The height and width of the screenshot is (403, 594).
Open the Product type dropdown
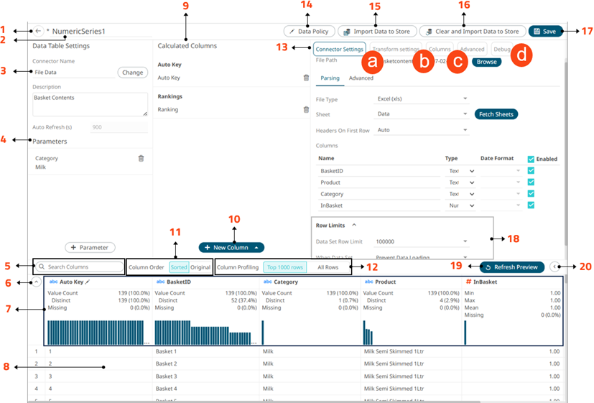461,182
